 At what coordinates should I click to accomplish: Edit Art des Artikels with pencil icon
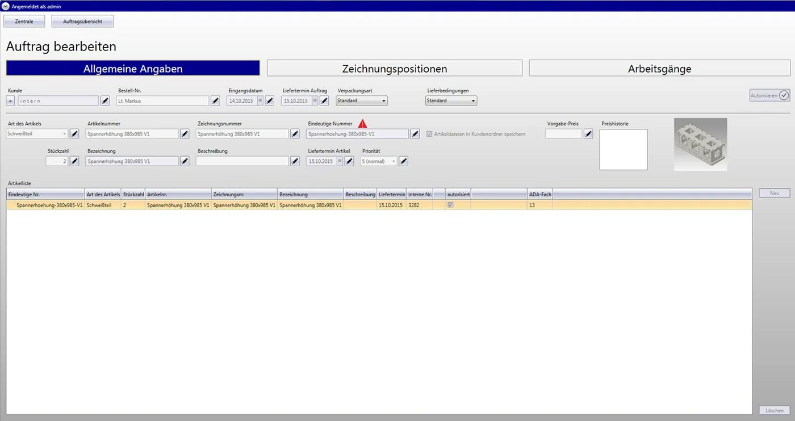point(74,134)
